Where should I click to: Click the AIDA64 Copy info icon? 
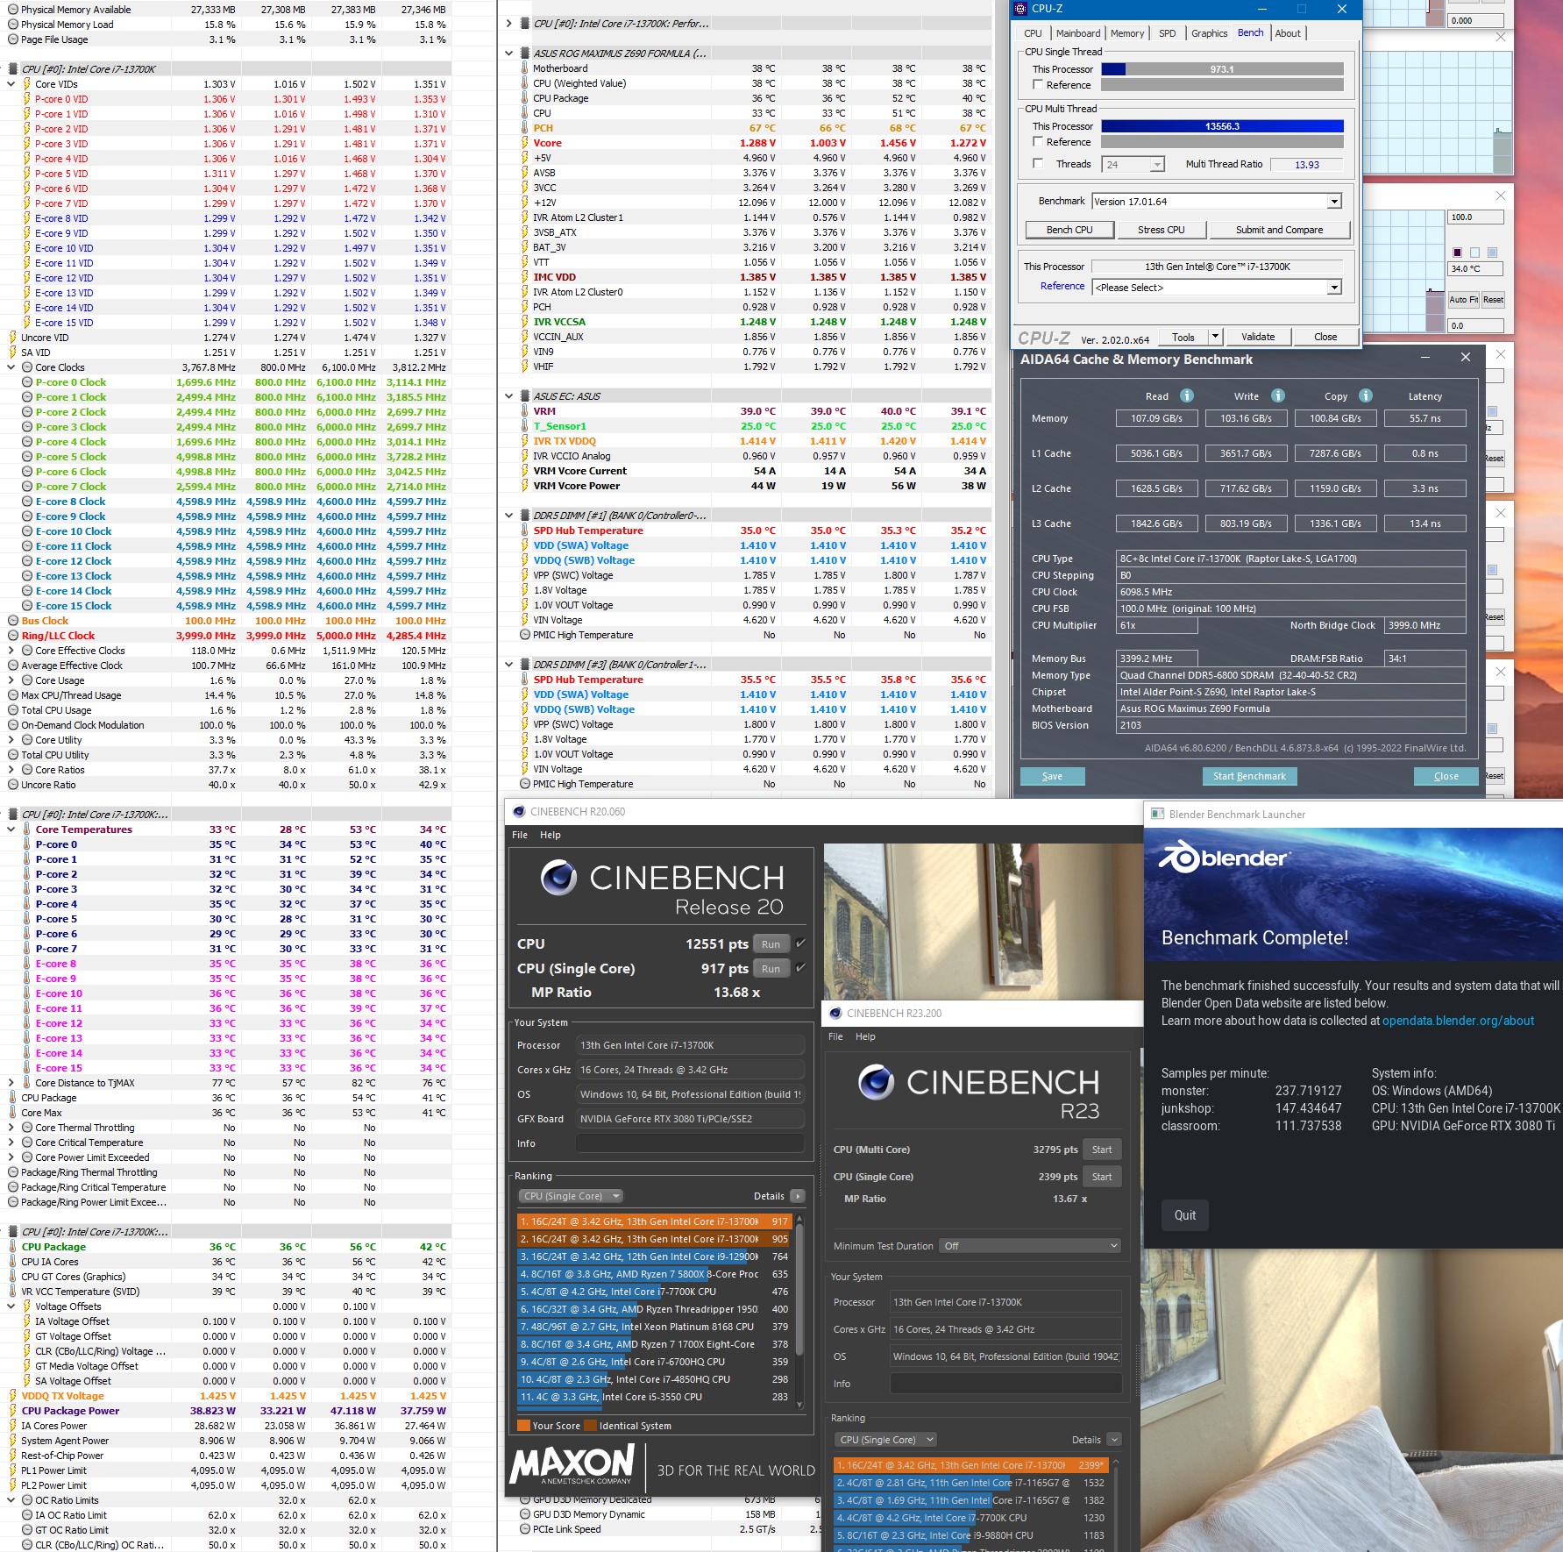click(1365, 395)
